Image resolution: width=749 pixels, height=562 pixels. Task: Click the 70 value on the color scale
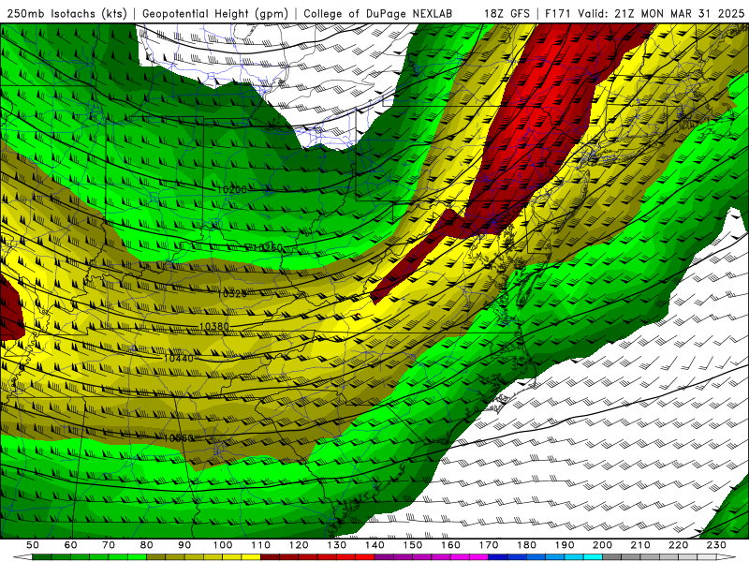click(109, 545)
